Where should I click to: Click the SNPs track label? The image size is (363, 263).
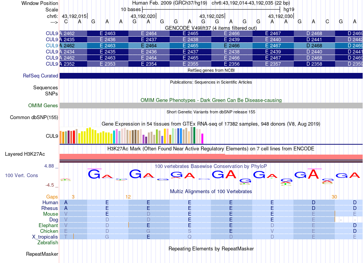pos(52,94)
